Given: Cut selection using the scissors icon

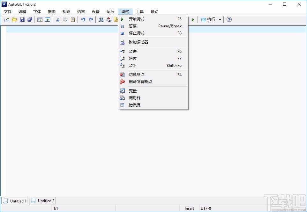Looking at the screenshot, I should pyautogui.click(x=58, y=19).
